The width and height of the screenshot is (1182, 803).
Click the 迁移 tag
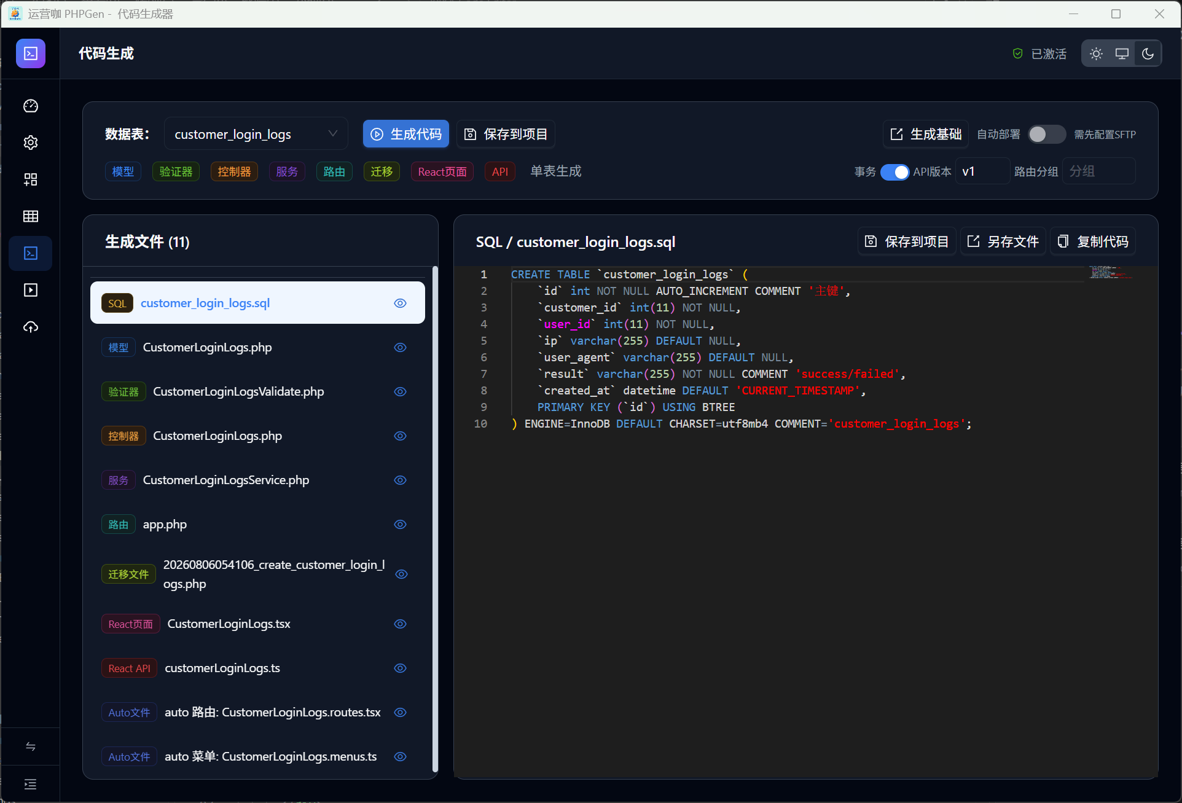pos(382,172)
